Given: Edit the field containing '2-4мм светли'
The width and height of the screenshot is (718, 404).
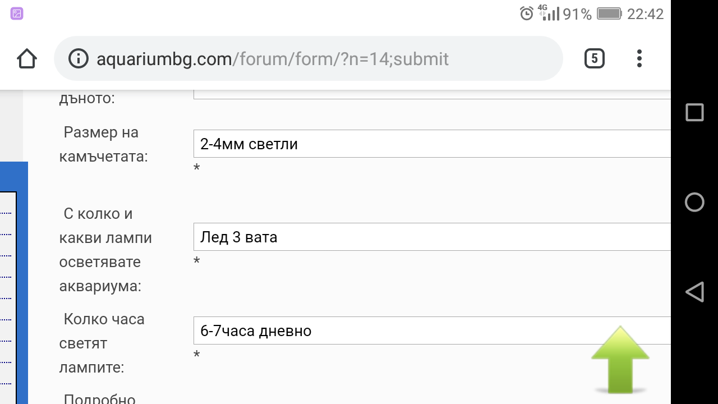Looking at the screenshot, I should 432,144.
